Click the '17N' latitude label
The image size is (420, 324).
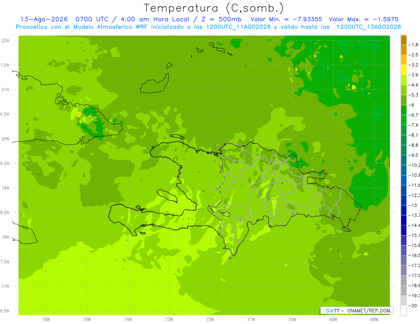5,286
